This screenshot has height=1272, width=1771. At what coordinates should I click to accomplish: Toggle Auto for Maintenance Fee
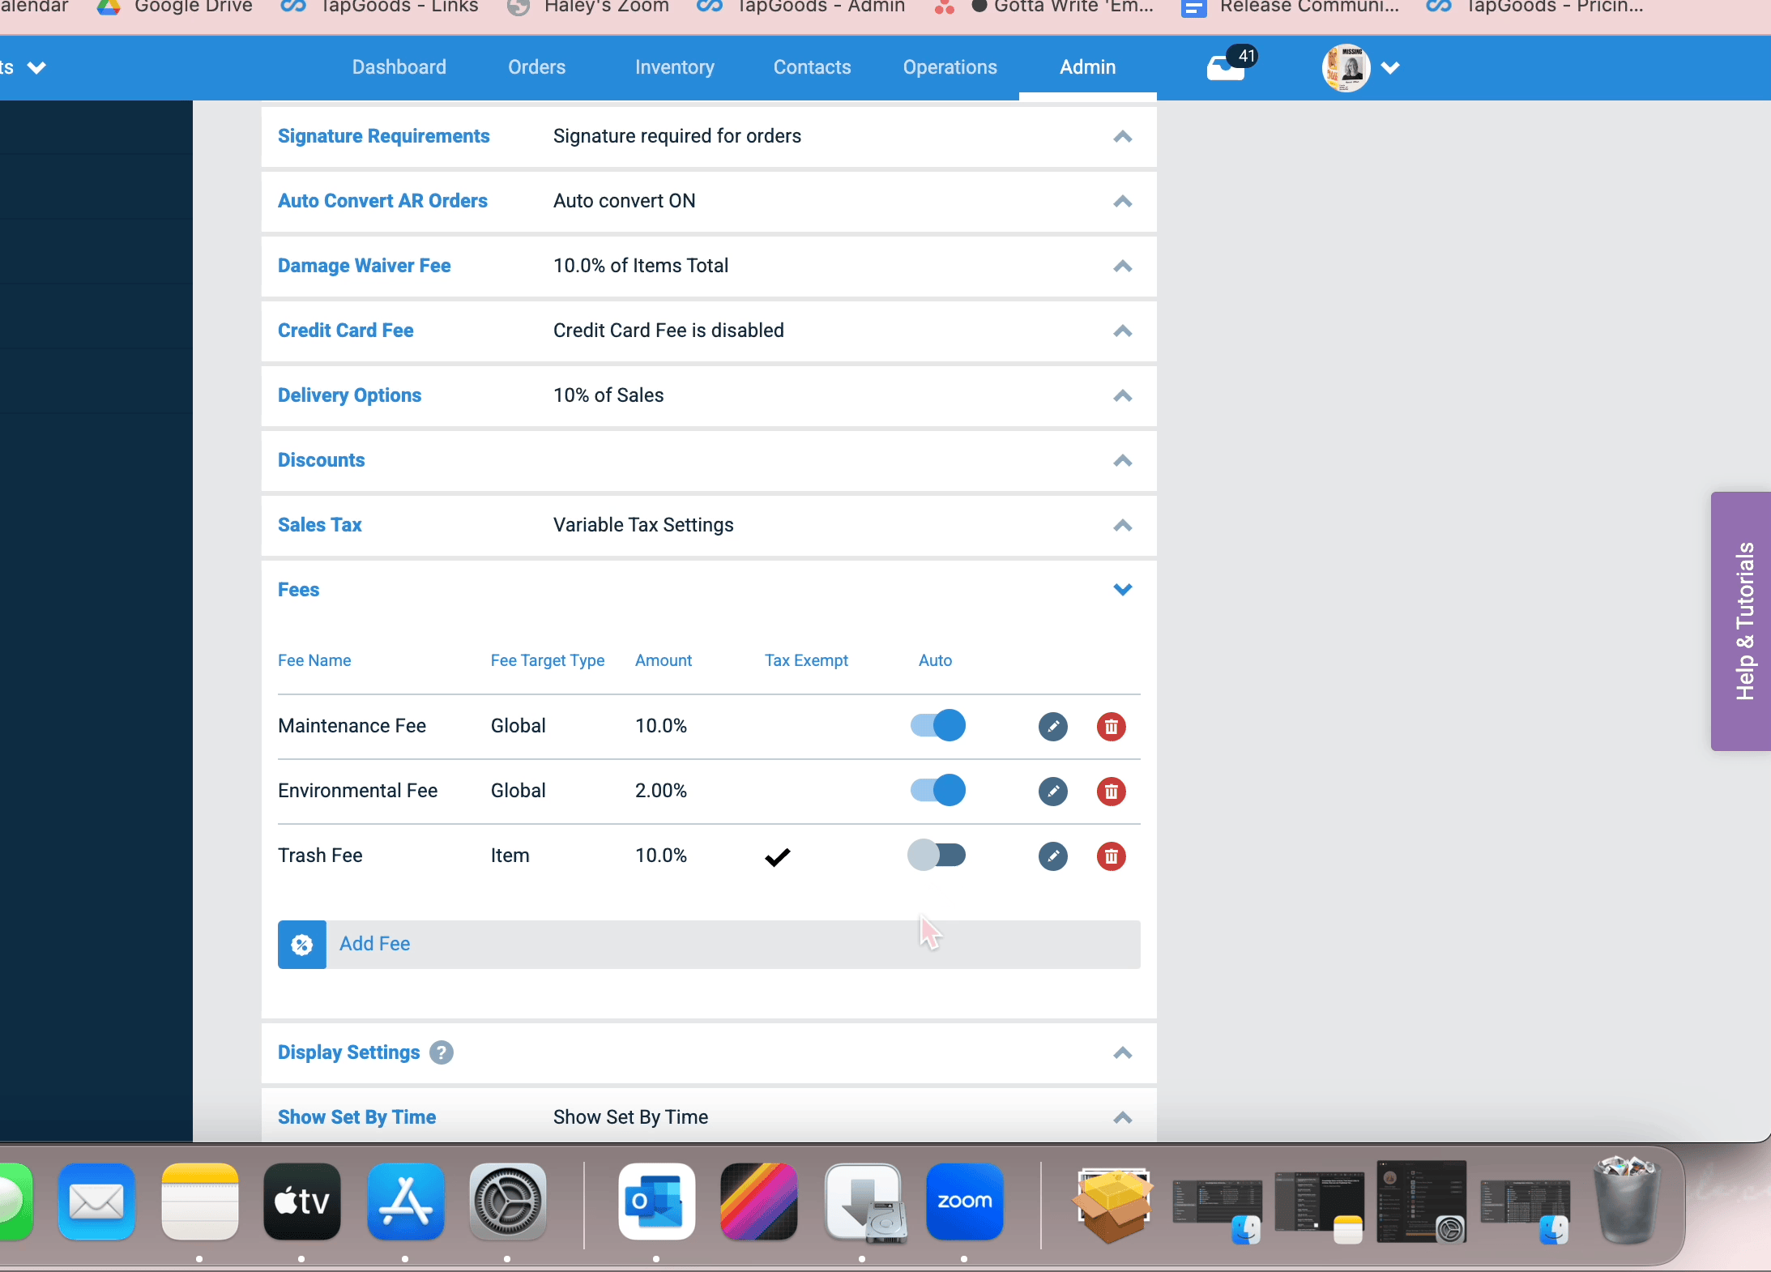(938, 725)
